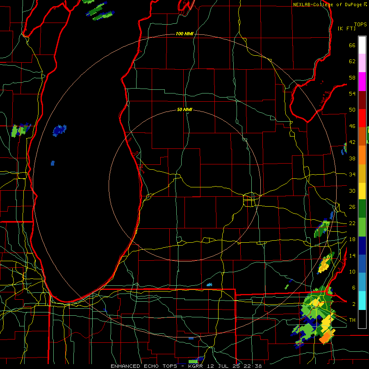Click the light pink 62 K FT swatch
369x369 pixels.
(362, 63)
